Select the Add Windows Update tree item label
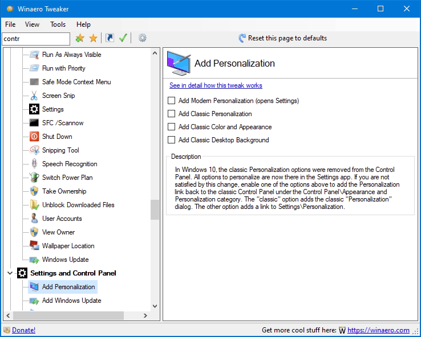The width and height of the screenshot is (421, 337). point(72,301)
